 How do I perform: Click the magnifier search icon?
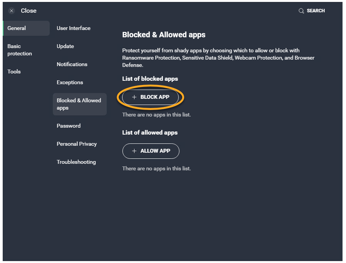point(301,11)
